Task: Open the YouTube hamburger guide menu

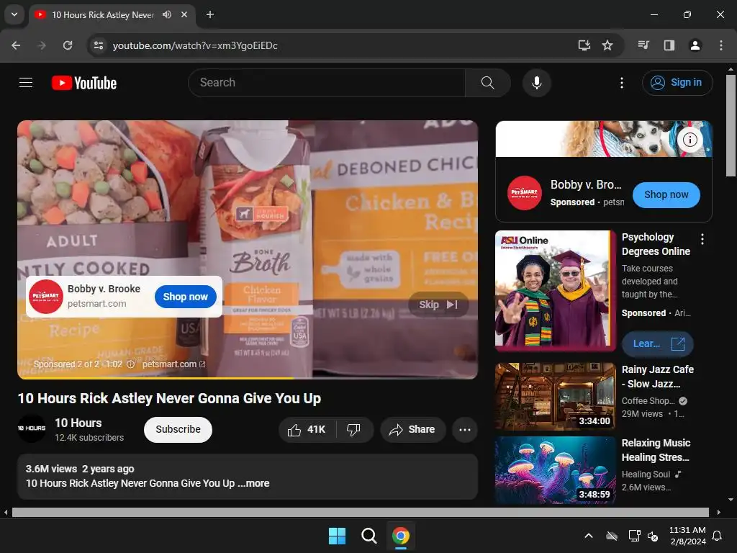Action: (26, 83)
